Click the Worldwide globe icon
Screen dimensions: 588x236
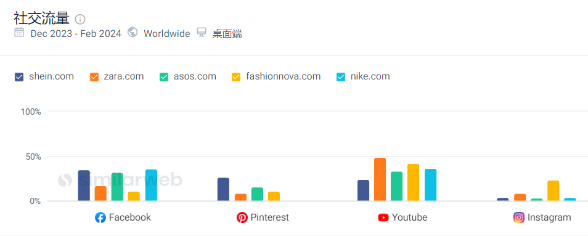(x=133, y=32)
